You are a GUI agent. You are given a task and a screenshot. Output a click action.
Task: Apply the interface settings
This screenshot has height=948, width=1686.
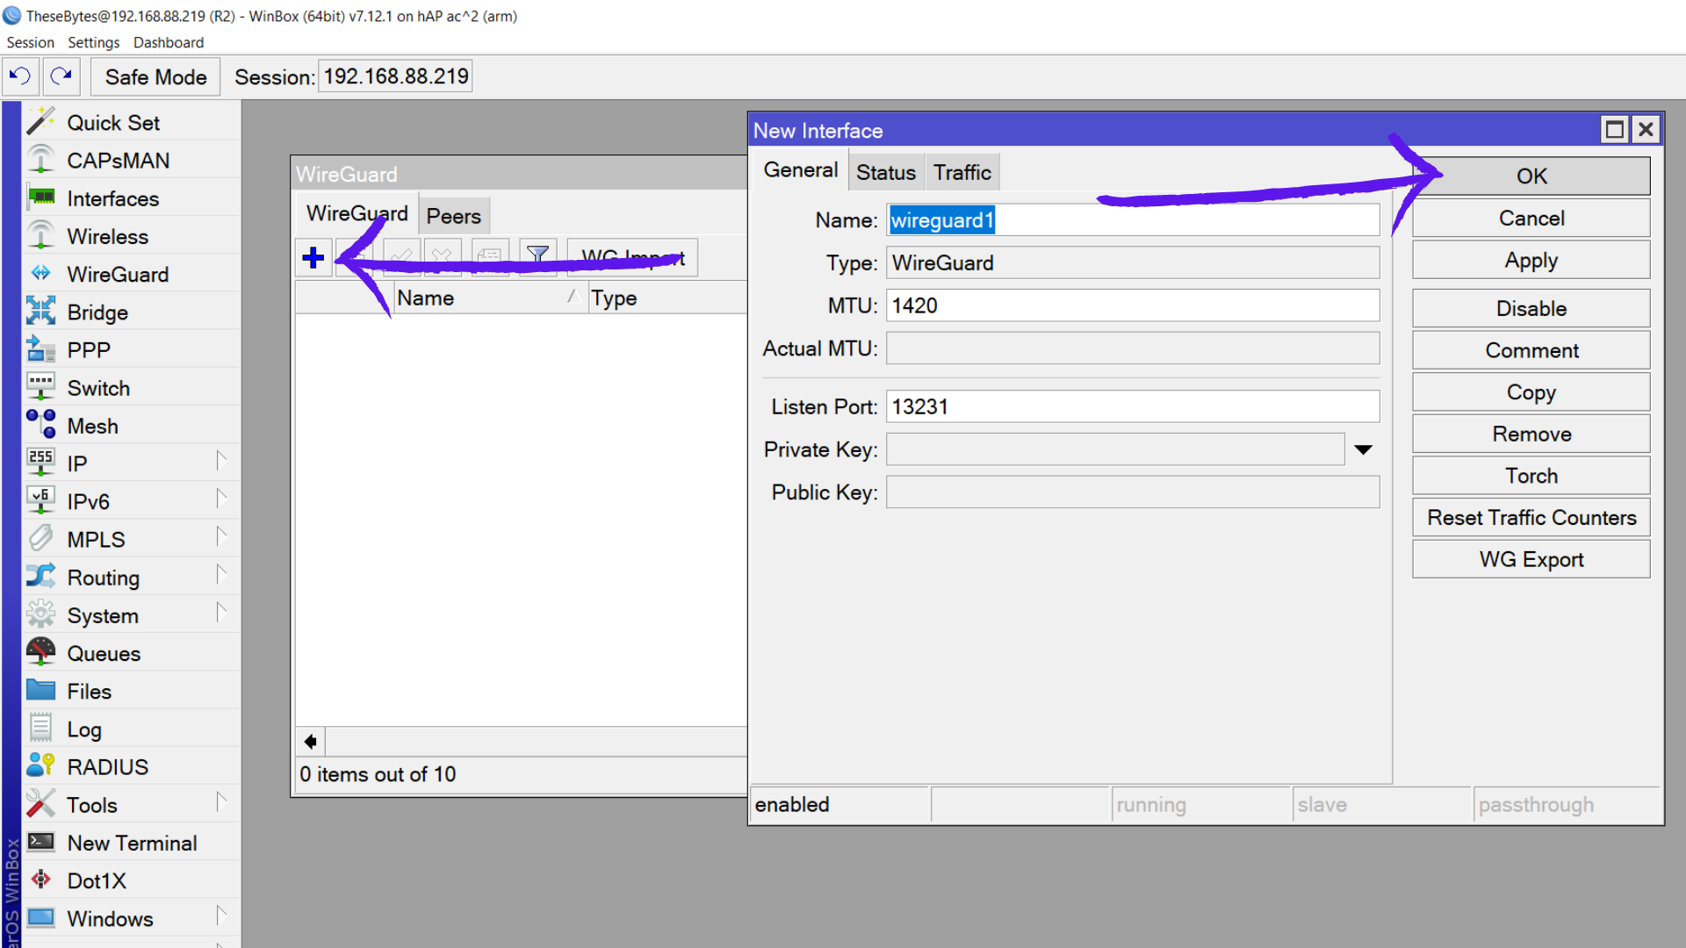click(1531, 260)
